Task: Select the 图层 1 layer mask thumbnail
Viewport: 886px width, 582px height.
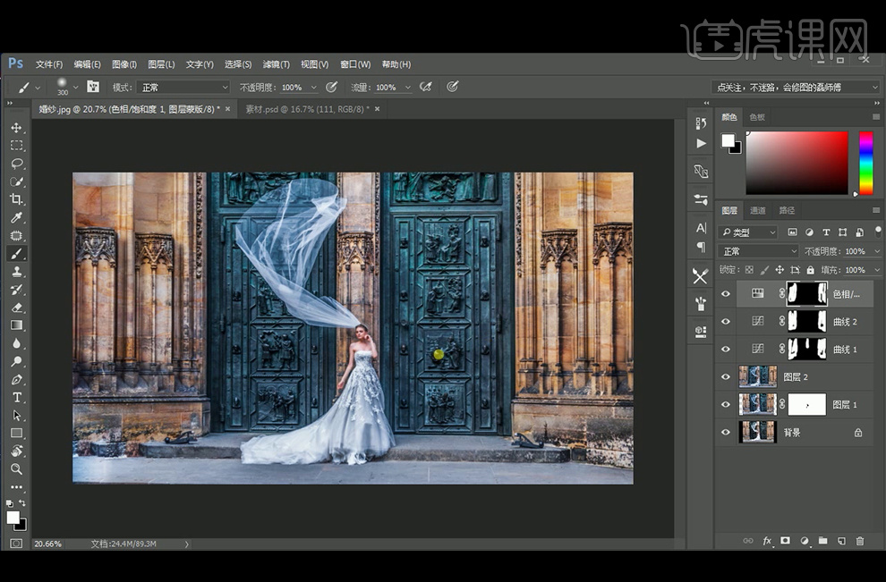Action: (x=806, y=405)
